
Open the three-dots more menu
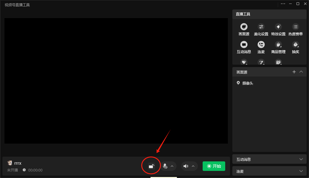(x=283, y=4)
